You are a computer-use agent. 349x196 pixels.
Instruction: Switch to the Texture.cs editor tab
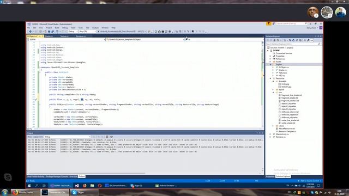pyautogui.click(x=64, y=36)
